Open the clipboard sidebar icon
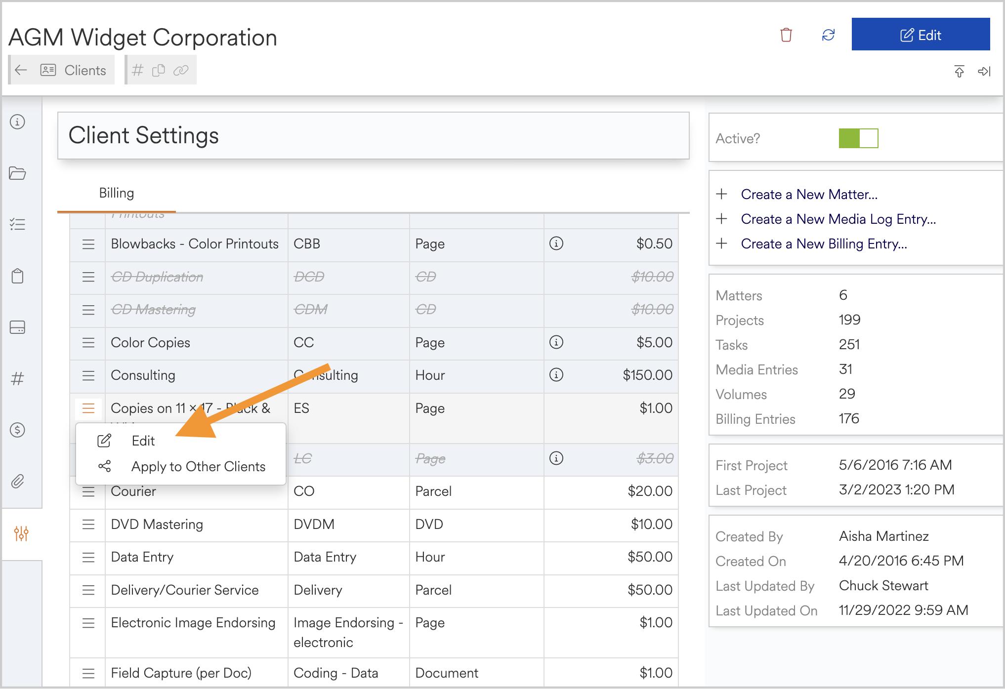Viewport: 1005px width, 689px height. click(18, 276)
